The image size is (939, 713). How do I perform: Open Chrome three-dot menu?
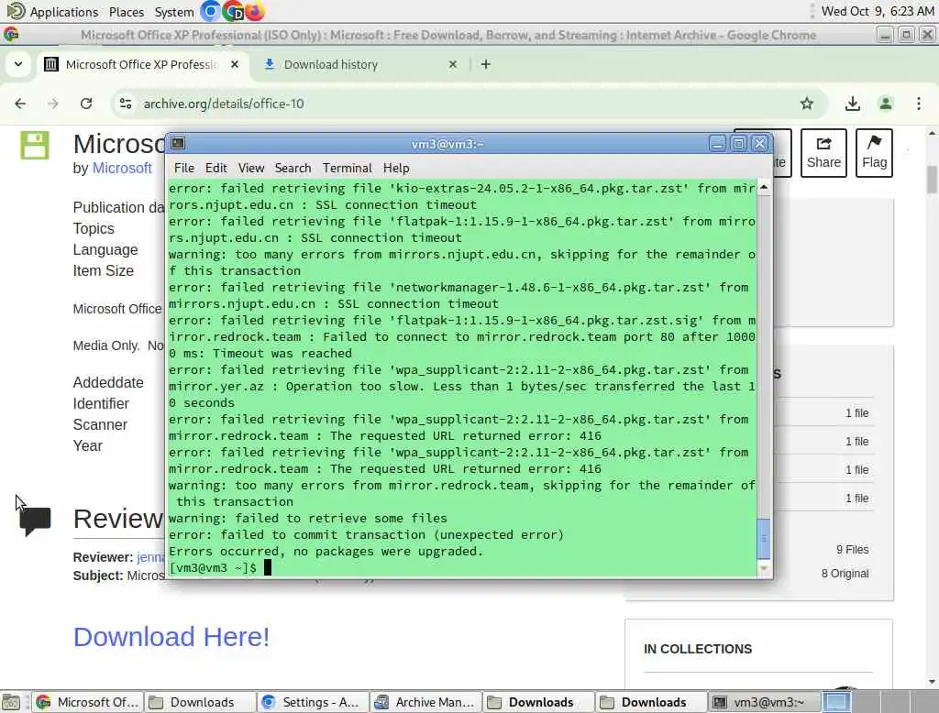[x=919, y=104]
